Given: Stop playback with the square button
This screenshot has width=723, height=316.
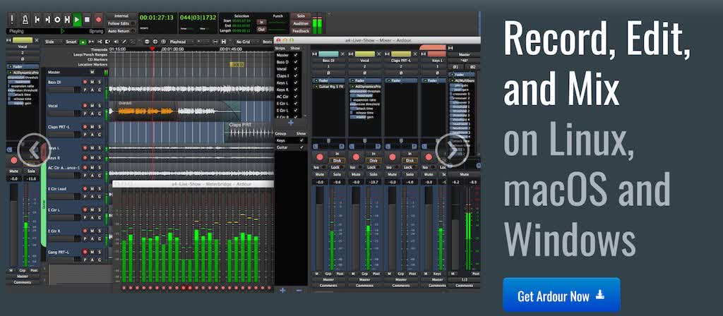Looking at the screenshot, I should [87, 19].
